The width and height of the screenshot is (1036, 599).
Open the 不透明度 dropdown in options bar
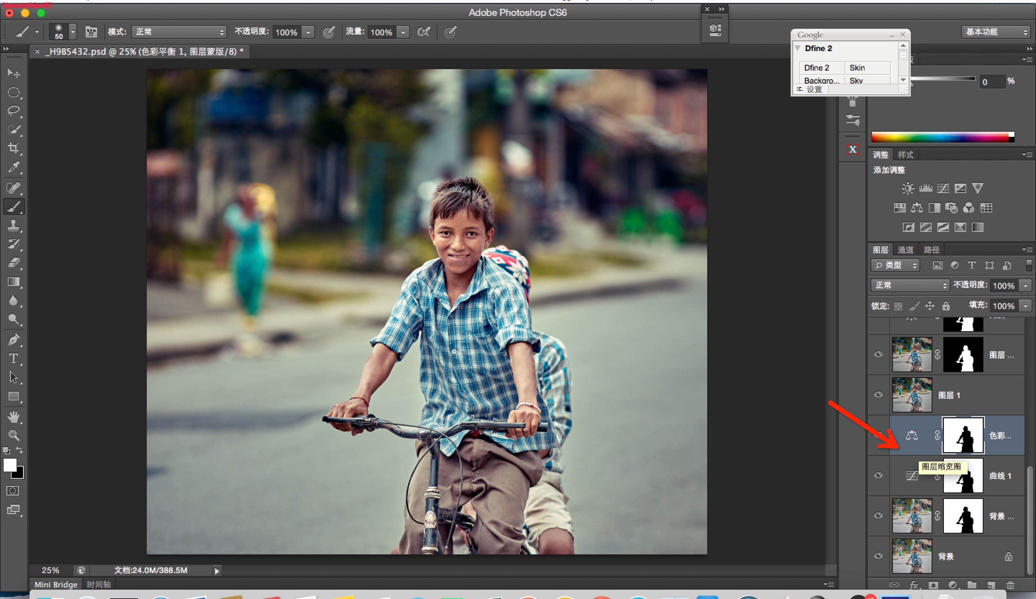pyautogui.click(x=308, y=32)
